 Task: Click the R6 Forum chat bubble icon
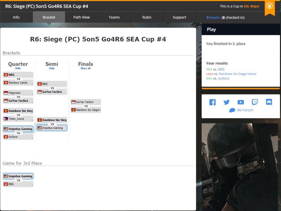coord(232,110)
